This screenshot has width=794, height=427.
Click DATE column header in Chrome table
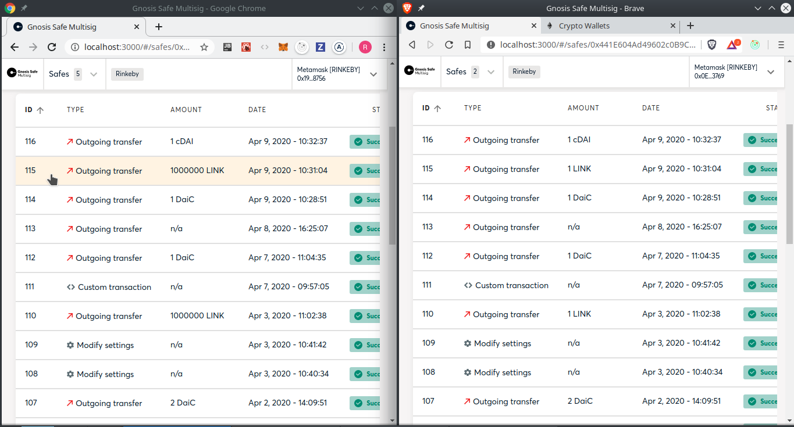(257, 110)
